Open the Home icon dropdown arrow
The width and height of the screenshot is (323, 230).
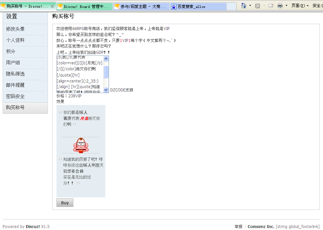tap(250, 6)
